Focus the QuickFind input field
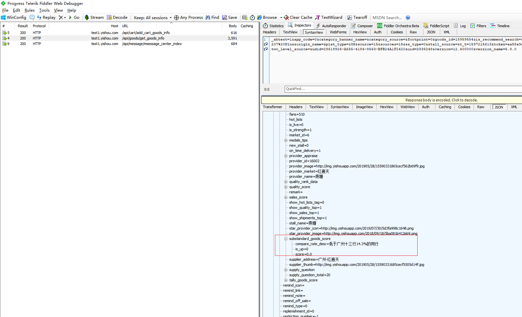 403,89
